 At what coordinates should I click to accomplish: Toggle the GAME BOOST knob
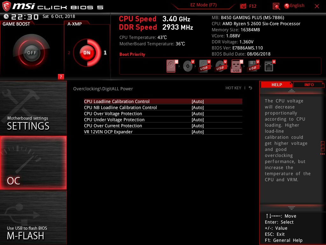[32, 53]
